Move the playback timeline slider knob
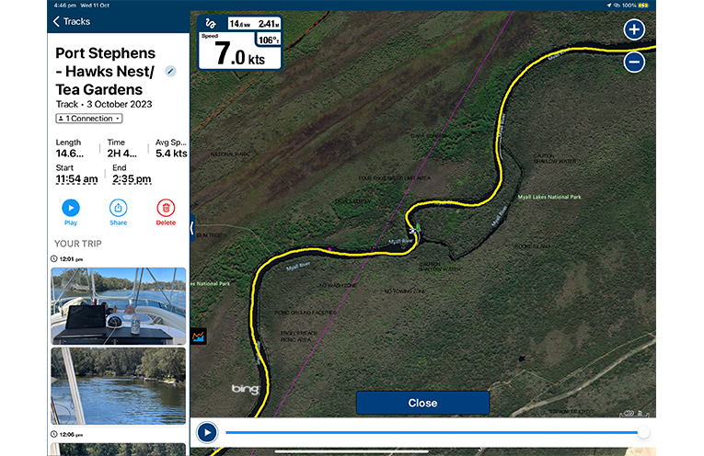The width and height of the screenshot is (704, 456). [x=643, y=432]
